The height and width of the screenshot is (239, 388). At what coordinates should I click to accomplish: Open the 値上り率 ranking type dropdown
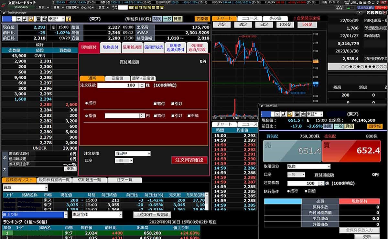35,214
